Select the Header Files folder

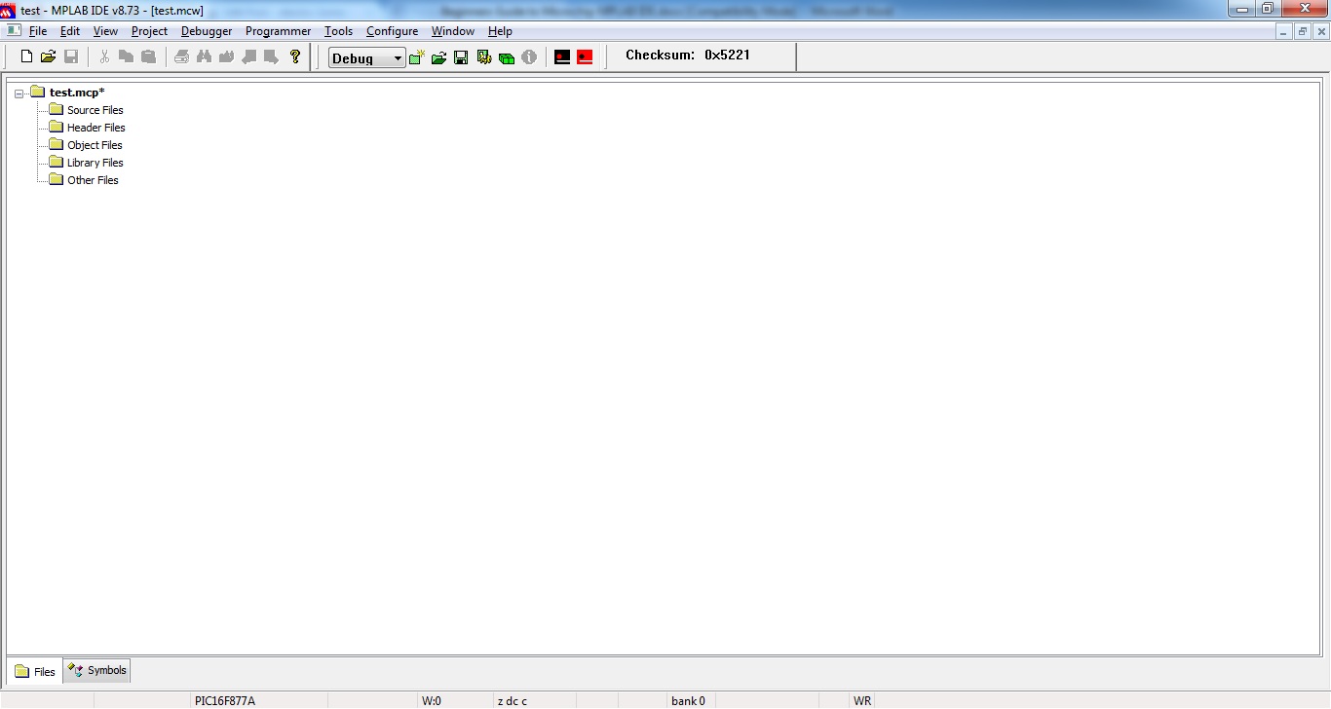[95, 128]
